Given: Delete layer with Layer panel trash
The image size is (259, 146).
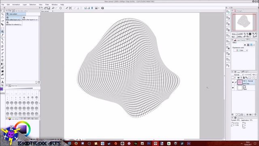Looking at the screenshot, I should click(x=255, y=114).
